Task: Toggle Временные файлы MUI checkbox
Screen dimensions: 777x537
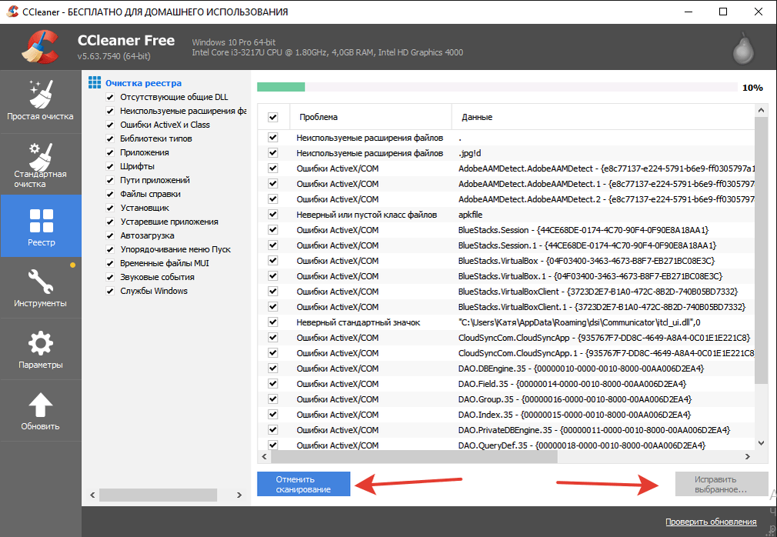Action: click(110, 264)
